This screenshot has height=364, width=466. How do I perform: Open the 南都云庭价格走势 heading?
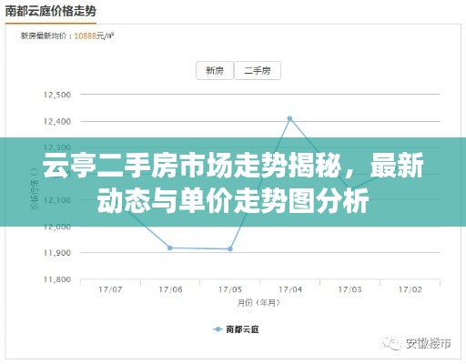[x=51, y=12]
